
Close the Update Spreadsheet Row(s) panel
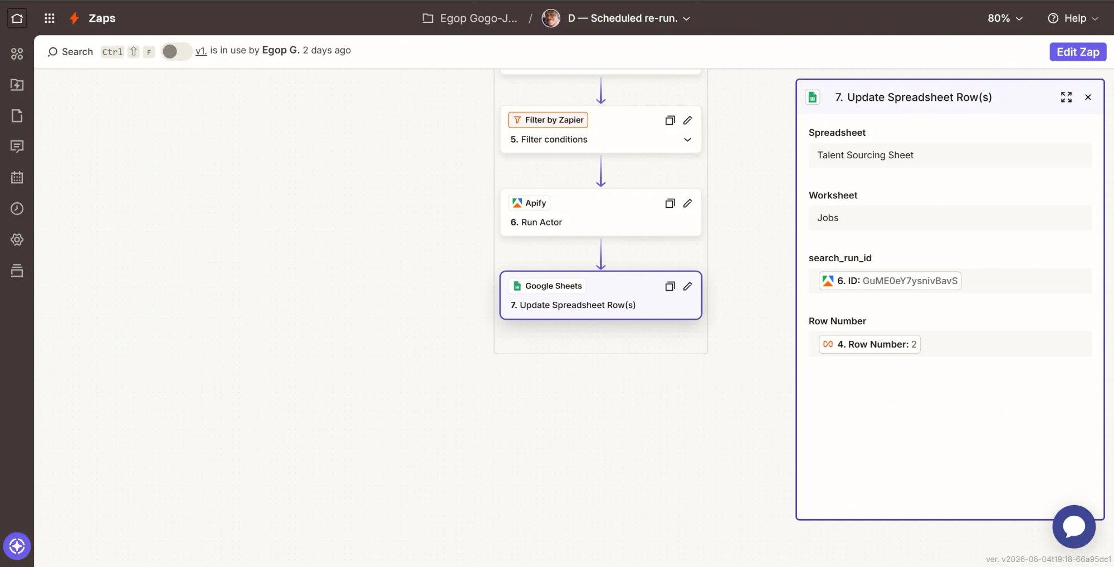1088,97
